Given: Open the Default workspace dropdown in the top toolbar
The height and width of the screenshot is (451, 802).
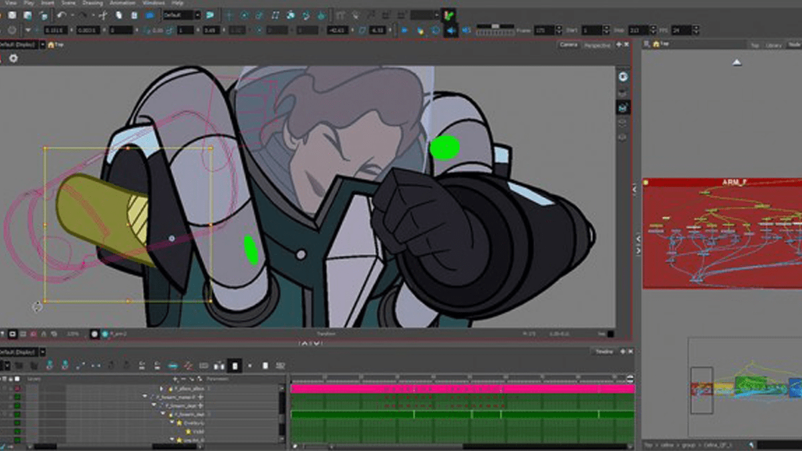Looking at the screenshot, I should click(182, 15).
